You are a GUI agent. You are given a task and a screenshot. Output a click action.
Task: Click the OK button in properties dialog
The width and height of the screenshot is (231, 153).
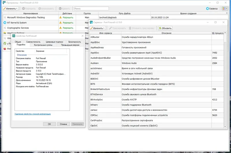click(x=49, y=124)
